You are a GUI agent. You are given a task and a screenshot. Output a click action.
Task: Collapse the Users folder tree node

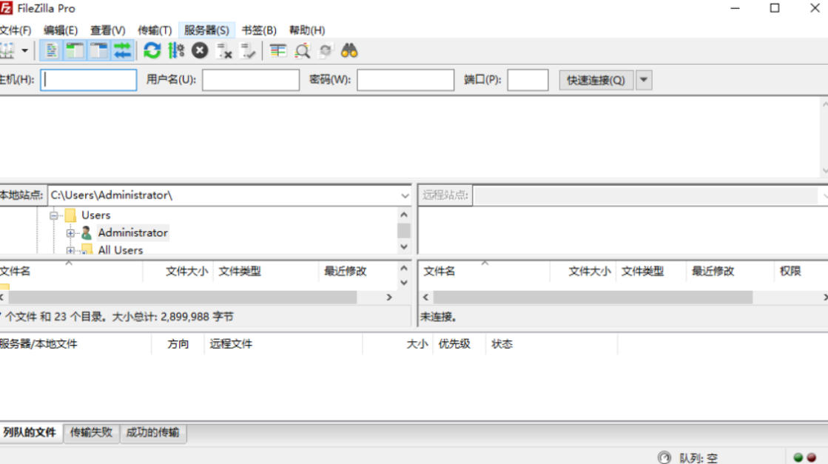pyautogui.click(x=53, y=215)
